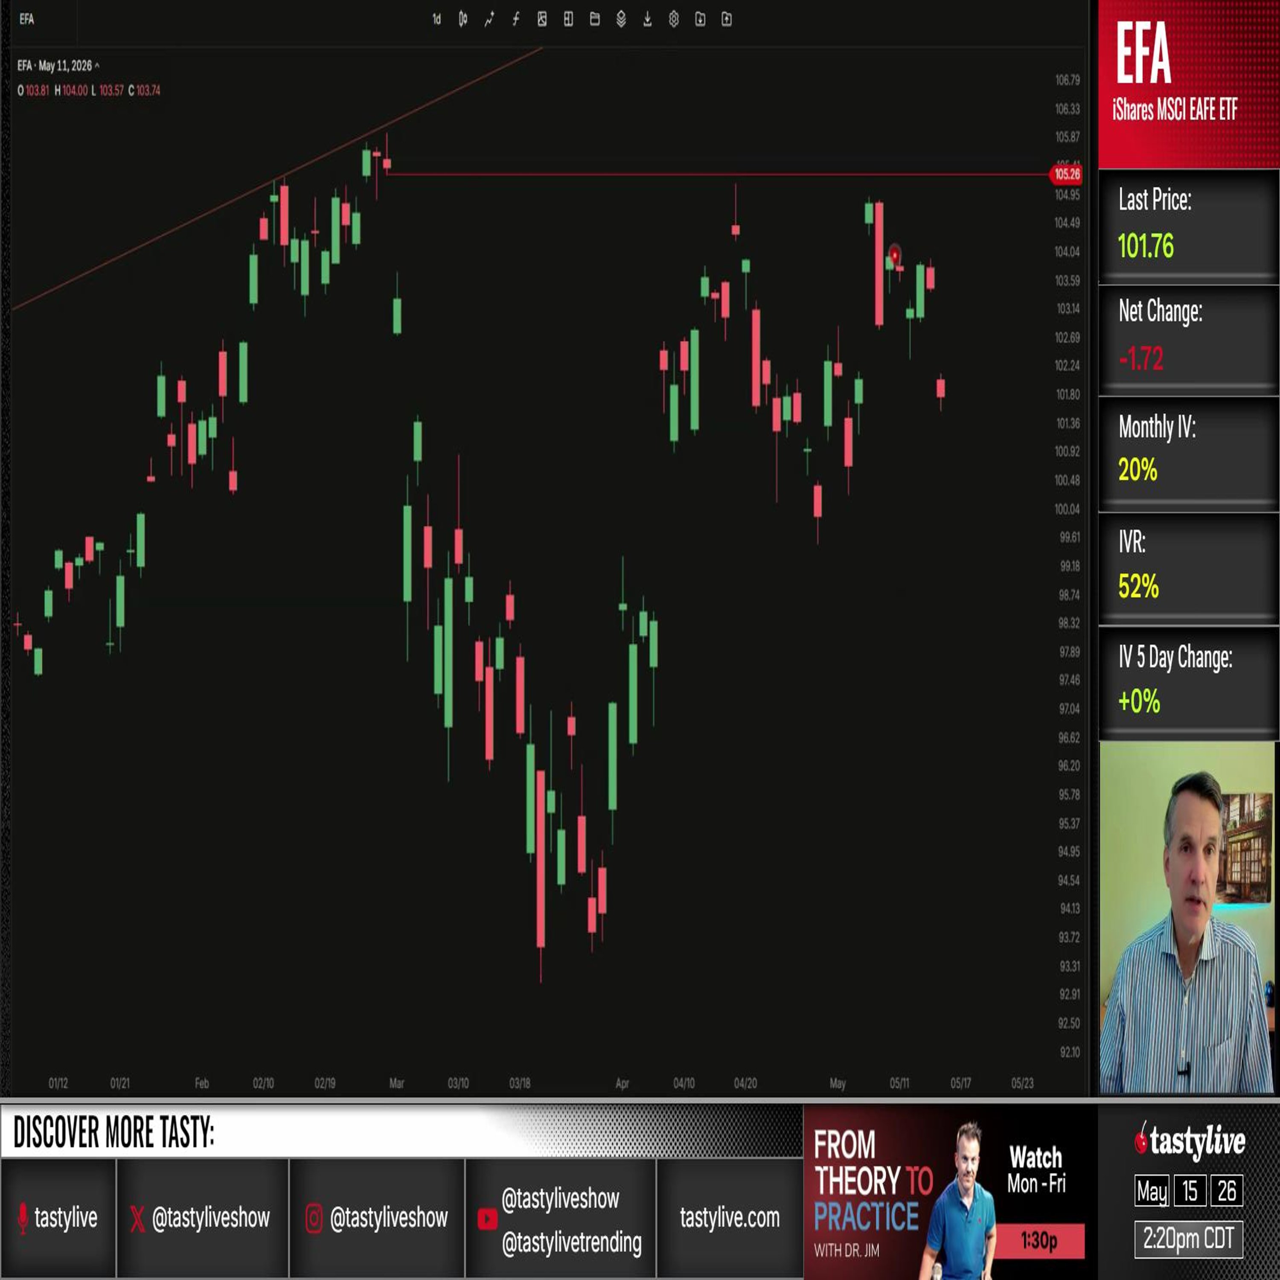
Task: Open the indicators function icon
Action: point(515,19)
